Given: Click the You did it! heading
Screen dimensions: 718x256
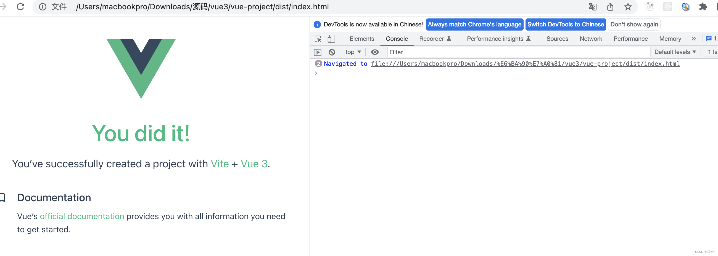Looking at the screenshot, I should point(141,134).
